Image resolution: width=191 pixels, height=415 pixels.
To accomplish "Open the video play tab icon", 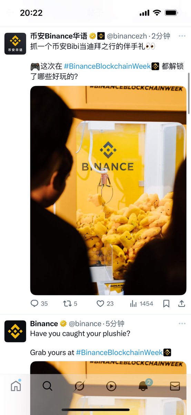I will click(111, 386).
